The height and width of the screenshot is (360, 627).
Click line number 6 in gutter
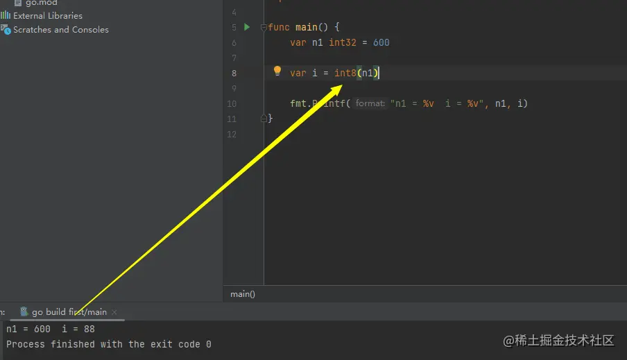click(234, 43)
